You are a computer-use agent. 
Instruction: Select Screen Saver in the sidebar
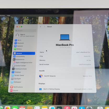pos(18,75)
